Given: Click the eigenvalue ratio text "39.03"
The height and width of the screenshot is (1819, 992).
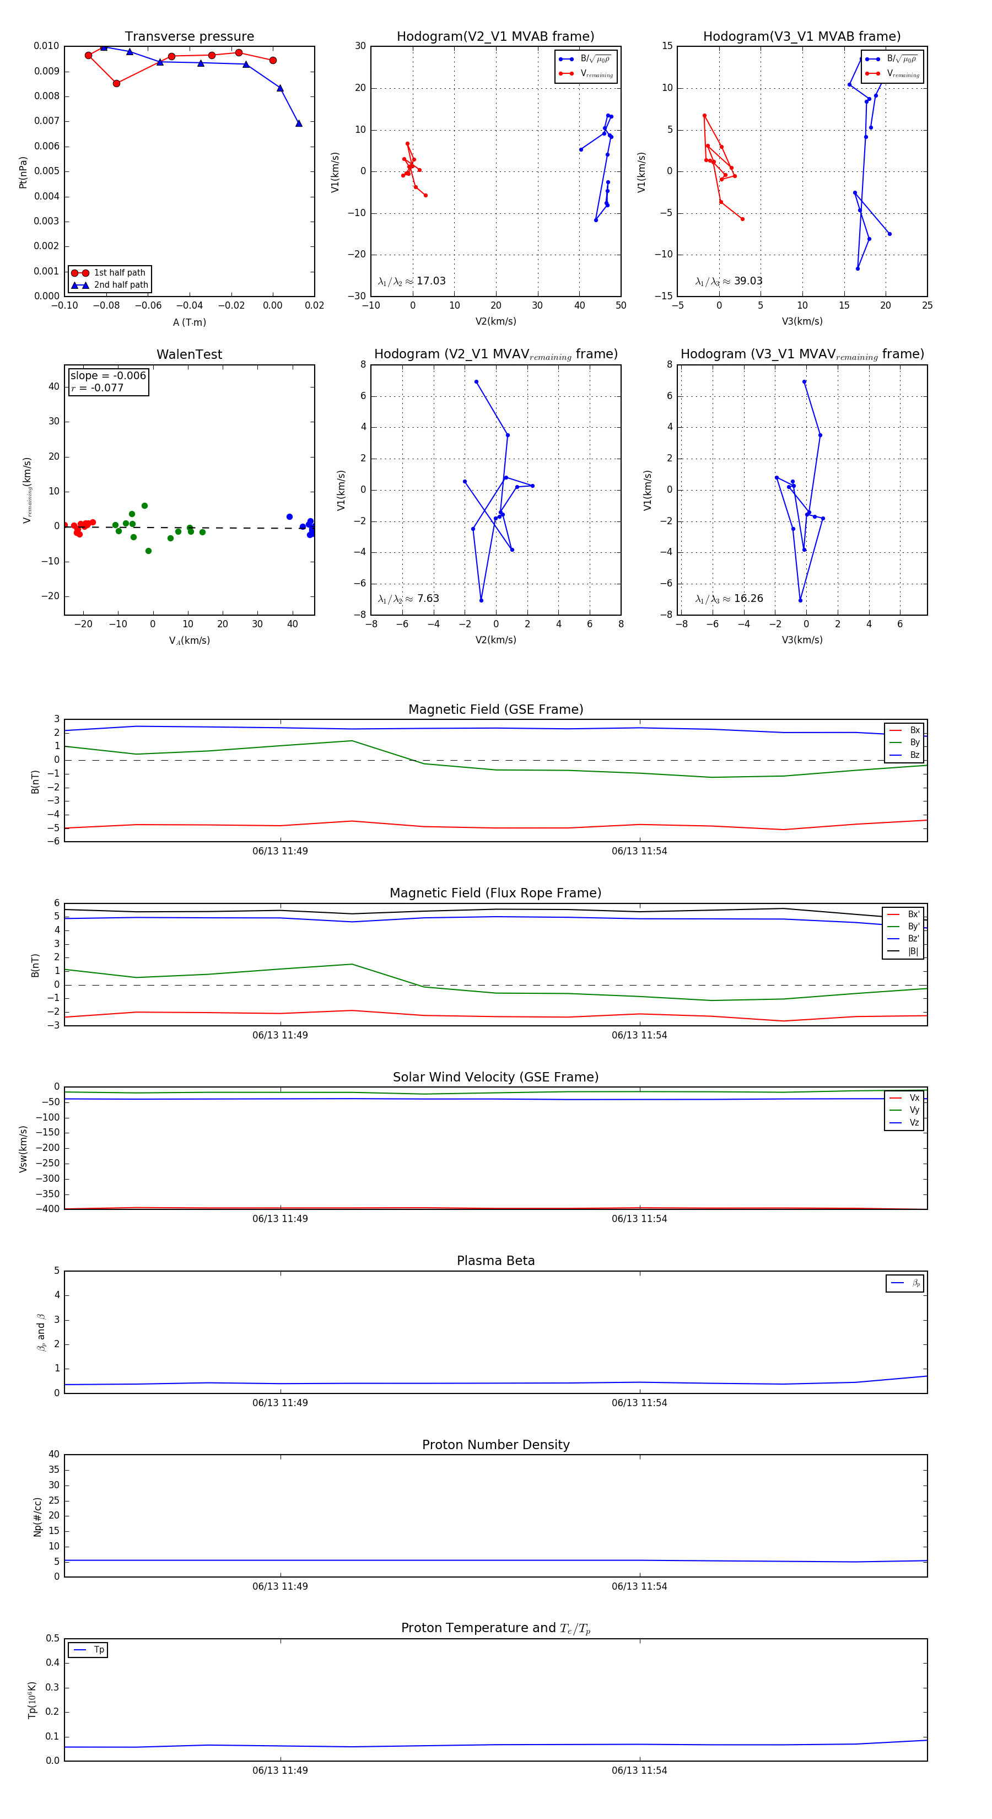Looking at the screenshot, I should [748, 281].
